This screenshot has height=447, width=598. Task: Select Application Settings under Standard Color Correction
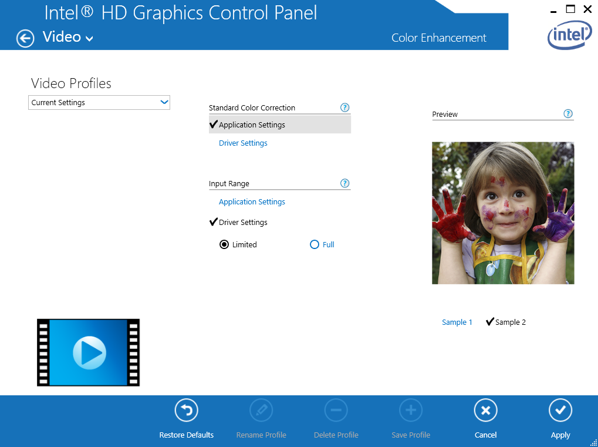pos(280,125)
